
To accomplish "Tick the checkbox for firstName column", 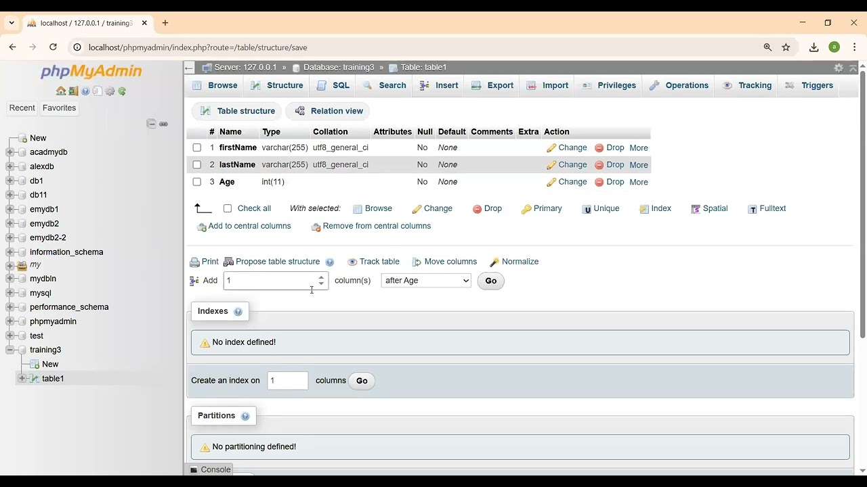I will click(x=196, y=147).
